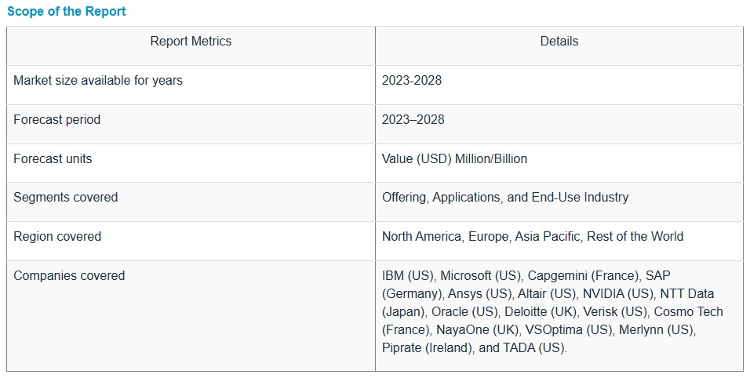The width and height of the screenshot is (750, 378).
Task: Select the 'Forecast units' row label
Action: [x=53, y=159]
